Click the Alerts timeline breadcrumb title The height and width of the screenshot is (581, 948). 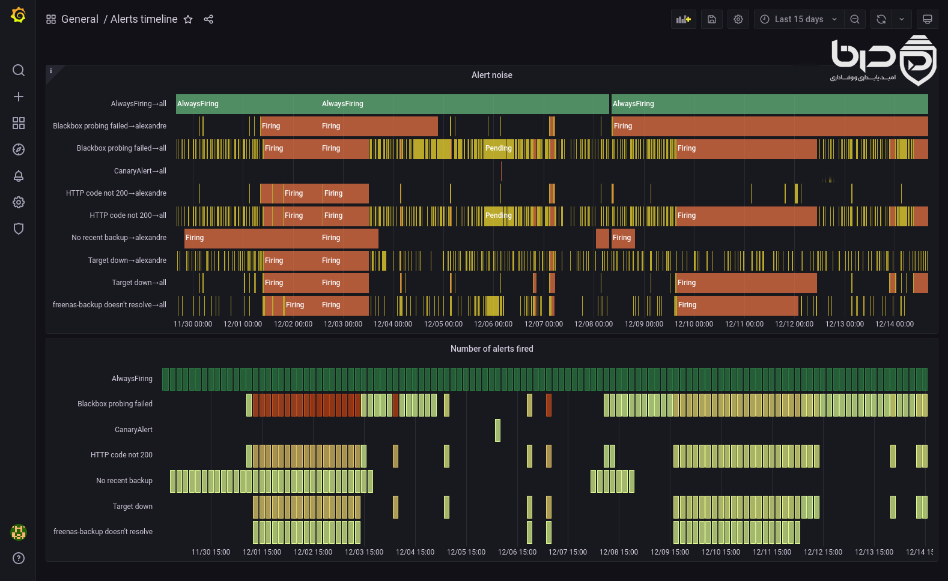pyautogui.click(x=144, y=19)
